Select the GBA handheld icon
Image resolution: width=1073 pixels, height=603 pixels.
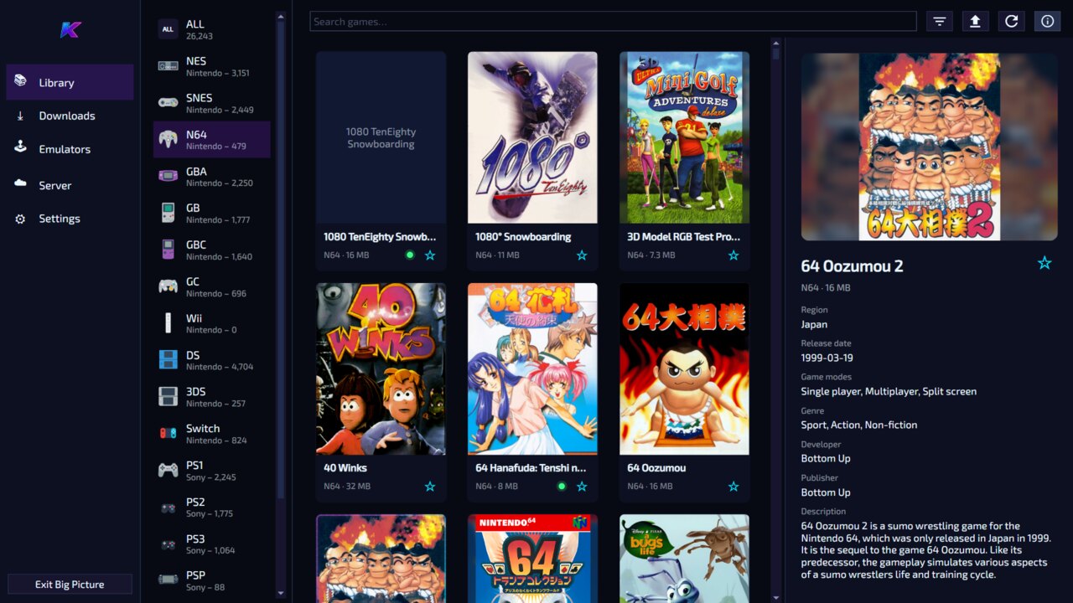tap(168, 176)
